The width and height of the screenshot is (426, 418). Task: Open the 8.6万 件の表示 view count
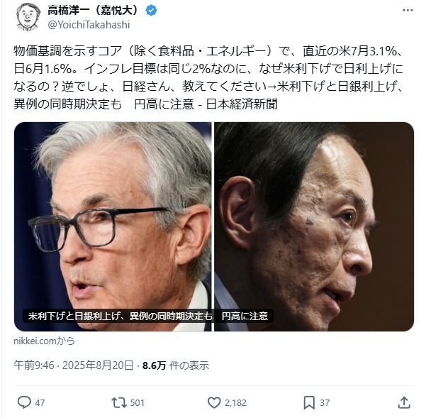click(x=176, y=365)
